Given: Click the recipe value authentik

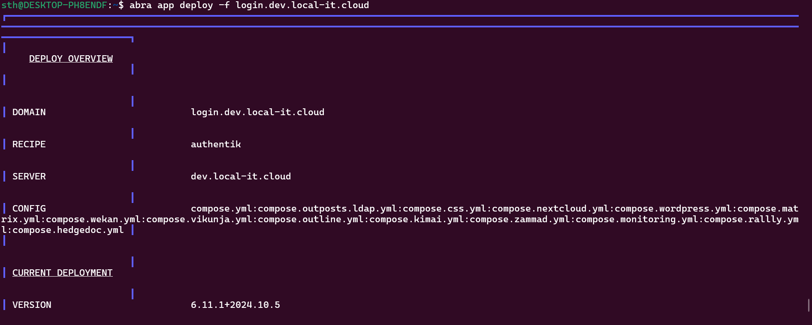Looking at the screenshot, I should (x=216, y=144).
